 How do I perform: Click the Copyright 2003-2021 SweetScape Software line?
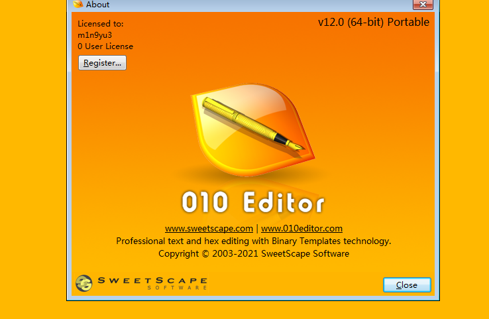pyautogui.click(x=254, y=253)
